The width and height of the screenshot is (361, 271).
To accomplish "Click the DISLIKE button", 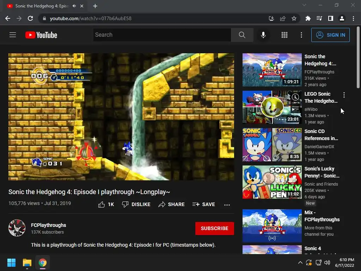I will coord(136,204).
